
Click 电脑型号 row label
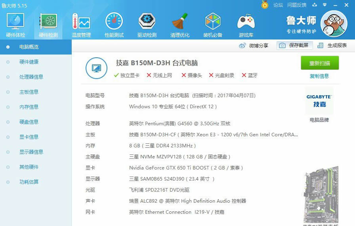pyautogui.click(x=95, y=96)
